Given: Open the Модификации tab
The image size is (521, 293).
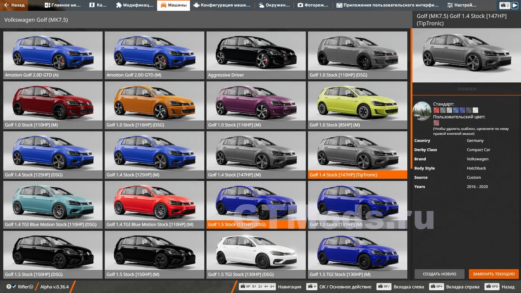Looking at the screenshot, I should pos(135,5).
